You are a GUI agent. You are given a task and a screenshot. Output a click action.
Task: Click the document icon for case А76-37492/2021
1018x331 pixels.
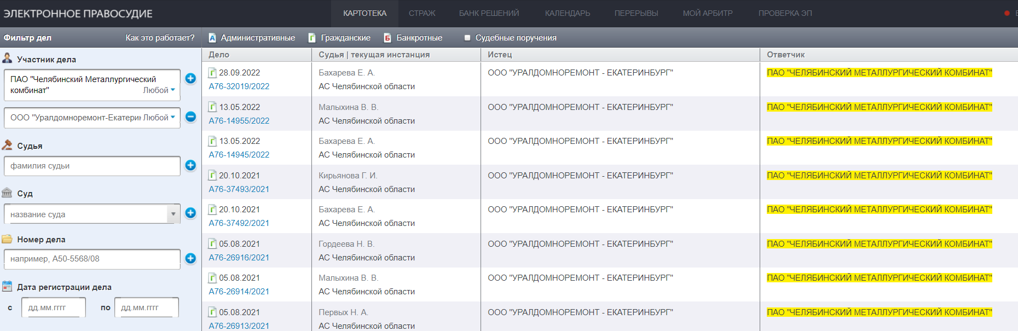pos(212,210)
